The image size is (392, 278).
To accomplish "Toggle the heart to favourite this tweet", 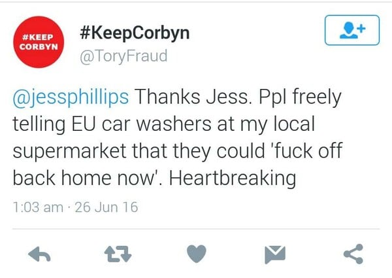I will [197, 254].
